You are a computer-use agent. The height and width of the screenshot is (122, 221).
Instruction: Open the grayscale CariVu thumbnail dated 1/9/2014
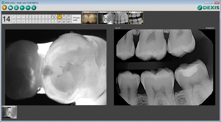(105, 18)
